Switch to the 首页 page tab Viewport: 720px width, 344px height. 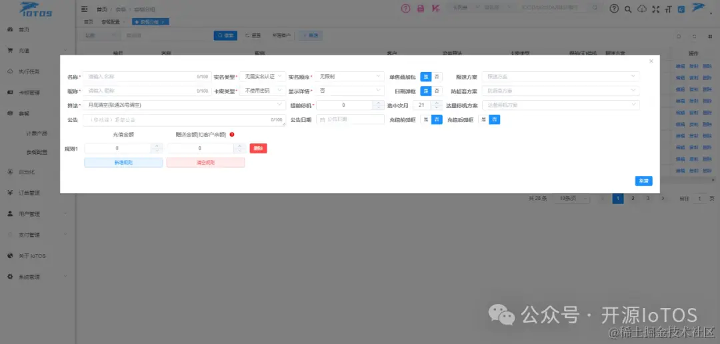pyautogui.click(x=88, y=21)
